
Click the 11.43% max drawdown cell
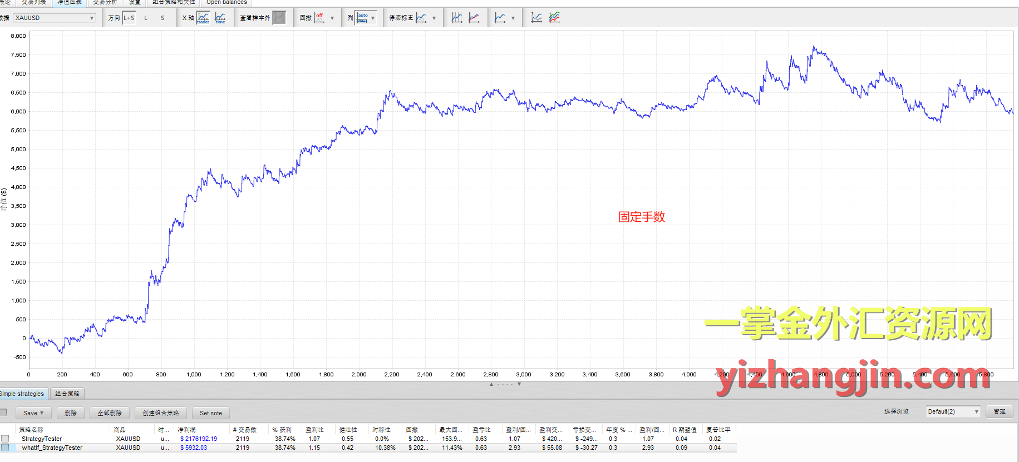[x=452, y=448]
